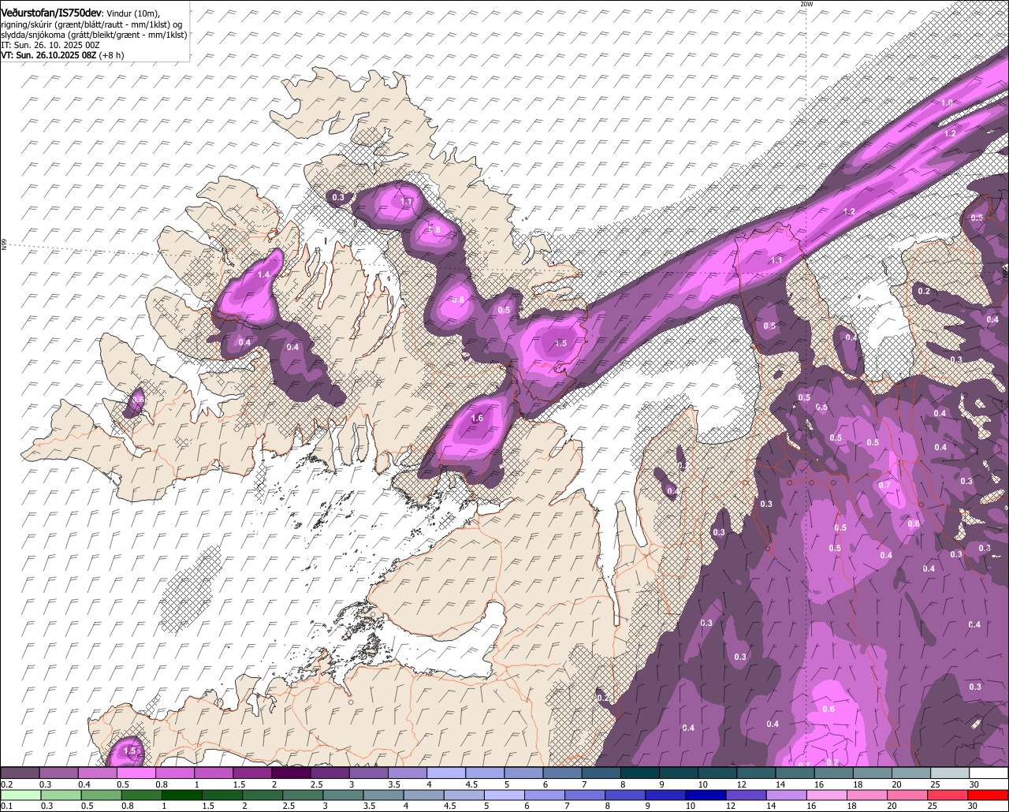Select lower legend pale green swatch at 0.1

click(x=20, y=795)
